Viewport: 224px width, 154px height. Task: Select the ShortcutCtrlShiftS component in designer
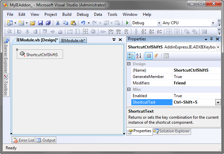tap(40, 54)
